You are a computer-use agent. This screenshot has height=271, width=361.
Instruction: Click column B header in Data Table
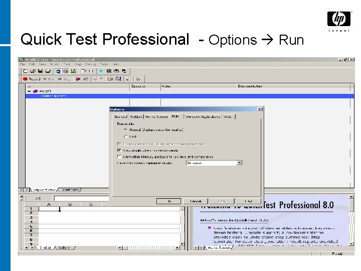click(70, 204)
